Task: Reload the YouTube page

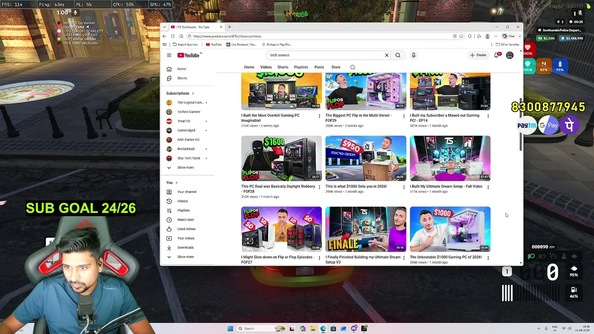Action: click(173, 36)
